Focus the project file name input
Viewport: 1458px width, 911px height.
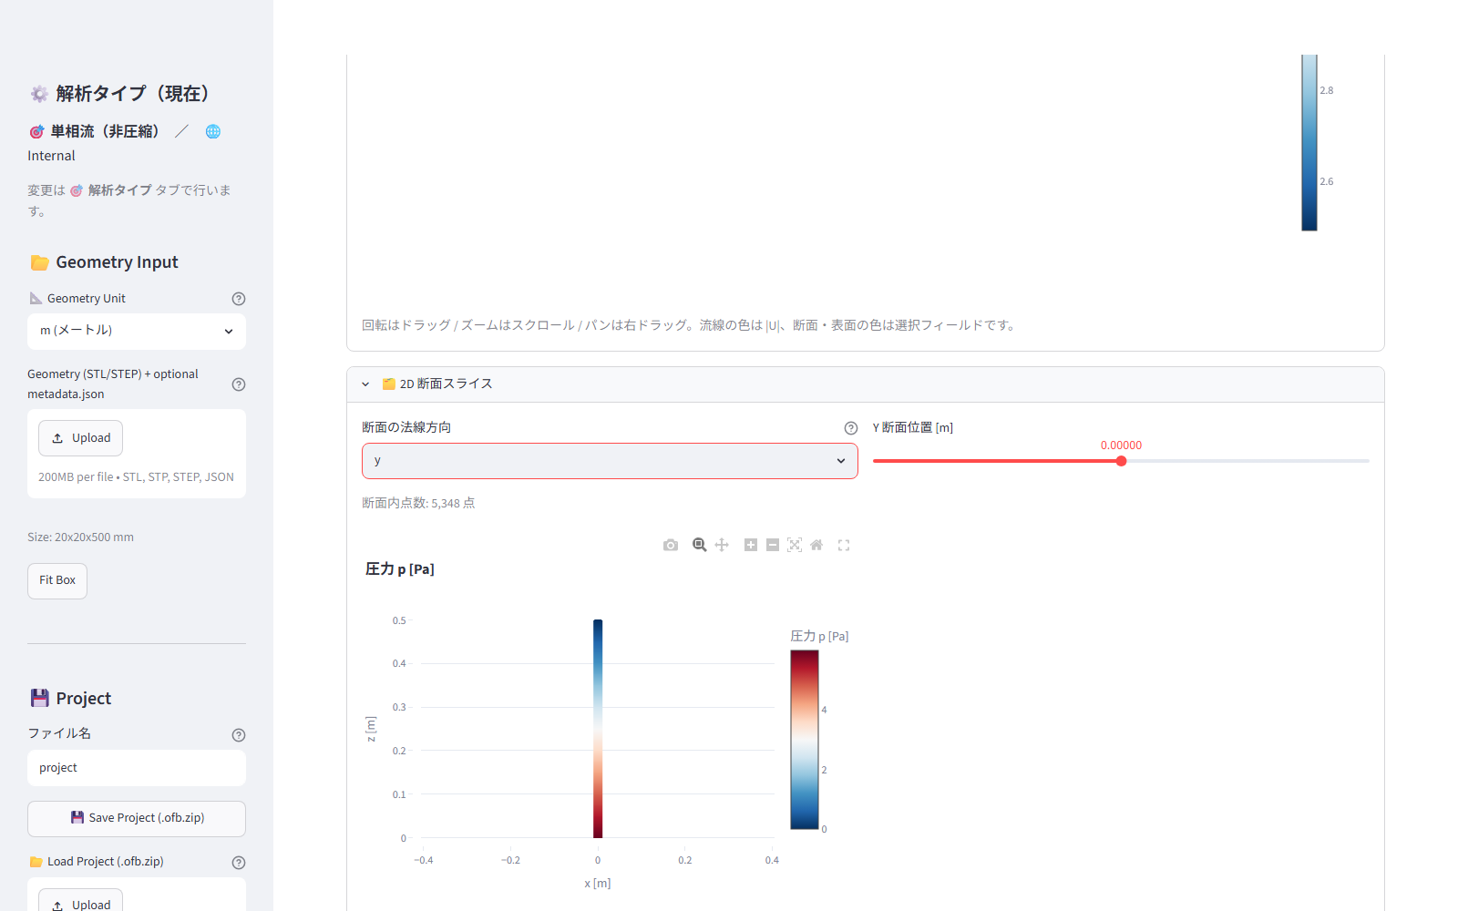click(x=137, y=768)
